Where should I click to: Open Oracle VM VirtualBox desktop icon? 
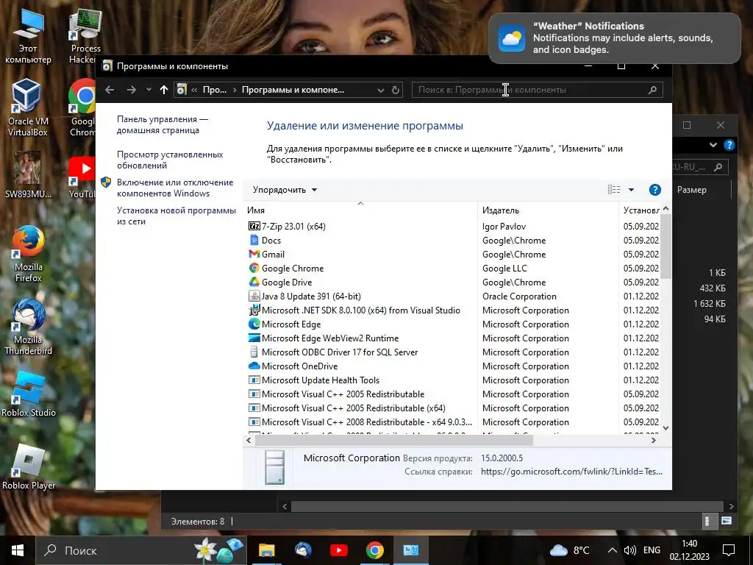tap(27, 108)
